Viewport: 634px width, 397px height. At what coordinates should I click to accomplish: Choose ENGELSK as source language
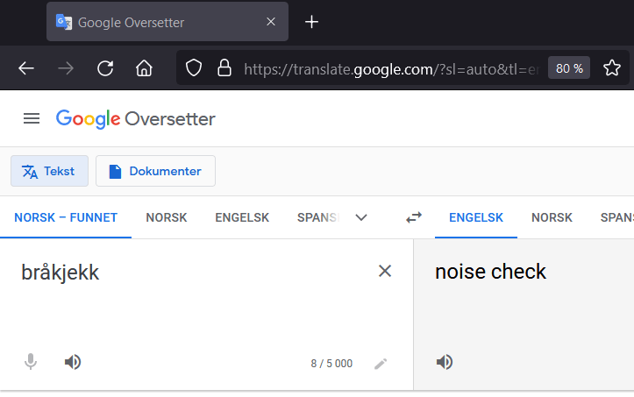242,218
